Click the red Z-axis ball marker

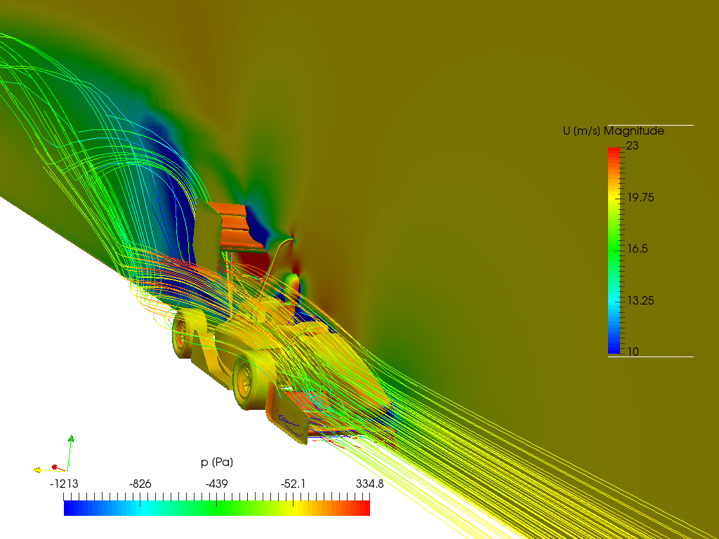point(54,467)
